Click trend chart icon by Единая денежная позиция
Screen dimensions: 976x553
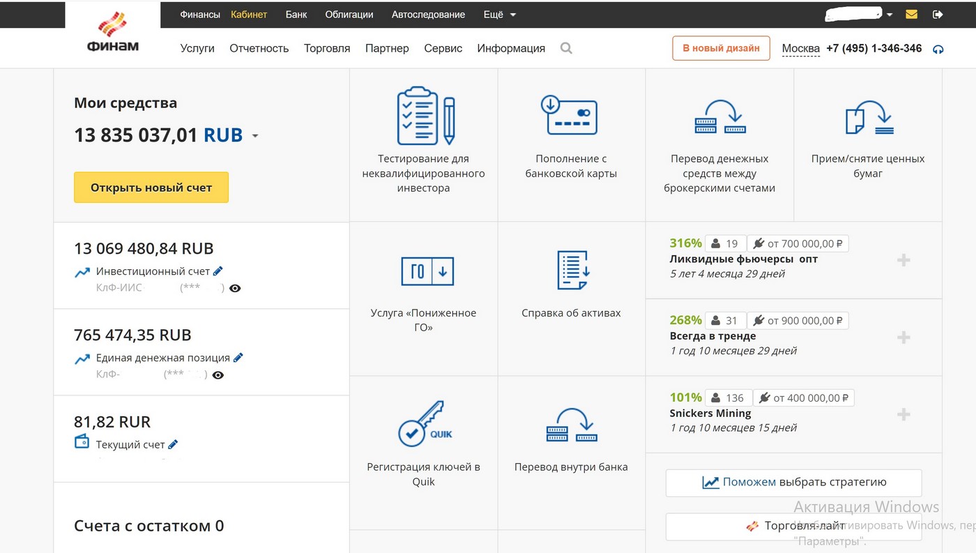coord(82,359)
